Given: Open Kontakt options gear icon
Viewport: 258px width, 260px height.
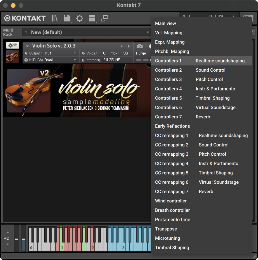Looking at the screenshot, I should [x=80, y=18].
